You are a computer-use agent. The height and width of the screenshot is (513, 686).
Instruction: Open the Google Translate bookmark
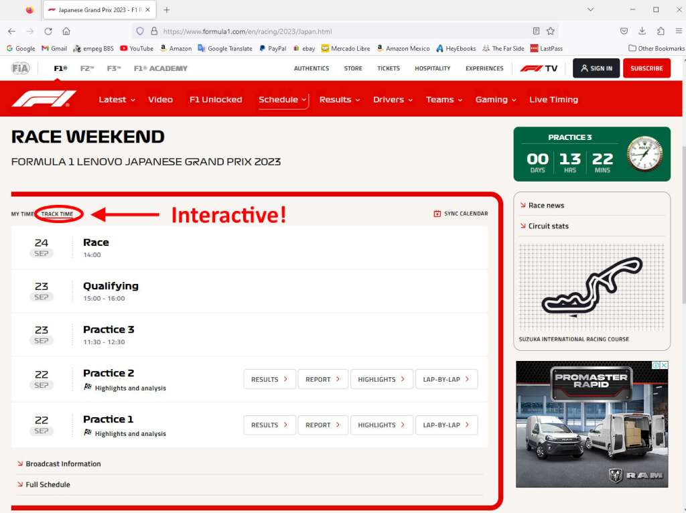click(225, 48)
